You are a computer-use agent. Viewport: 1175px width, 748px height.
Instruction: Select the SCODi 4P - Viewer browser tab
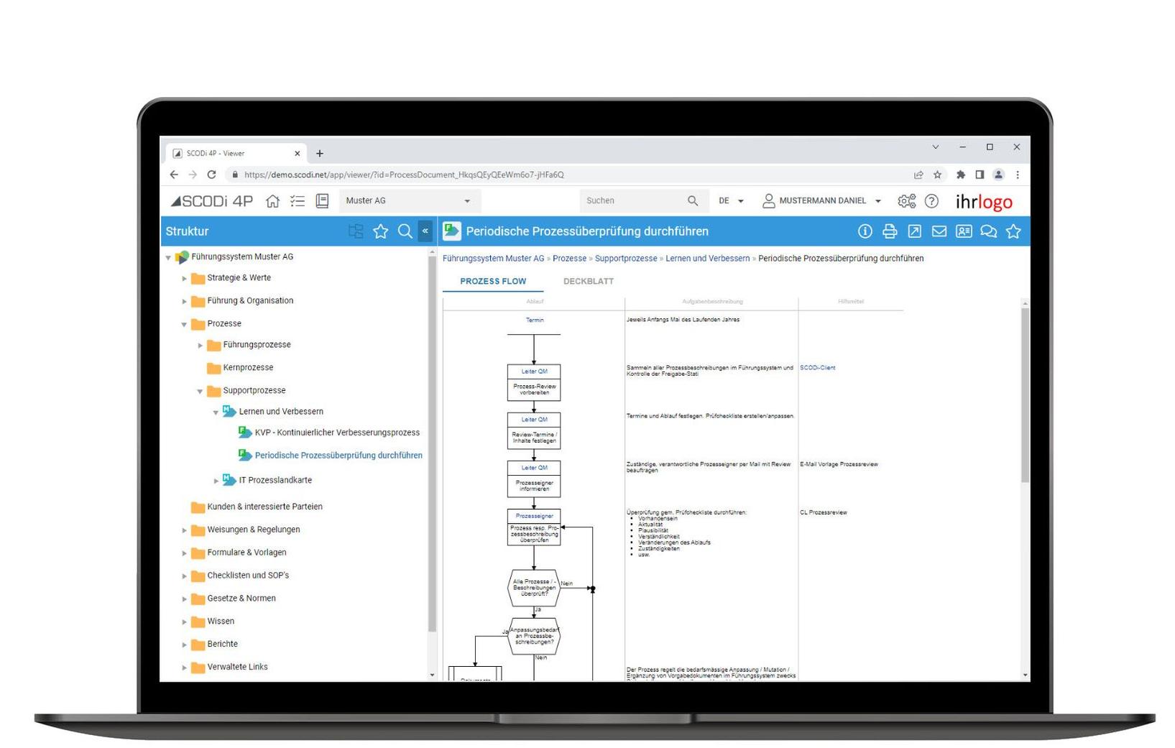coord(236,154)
